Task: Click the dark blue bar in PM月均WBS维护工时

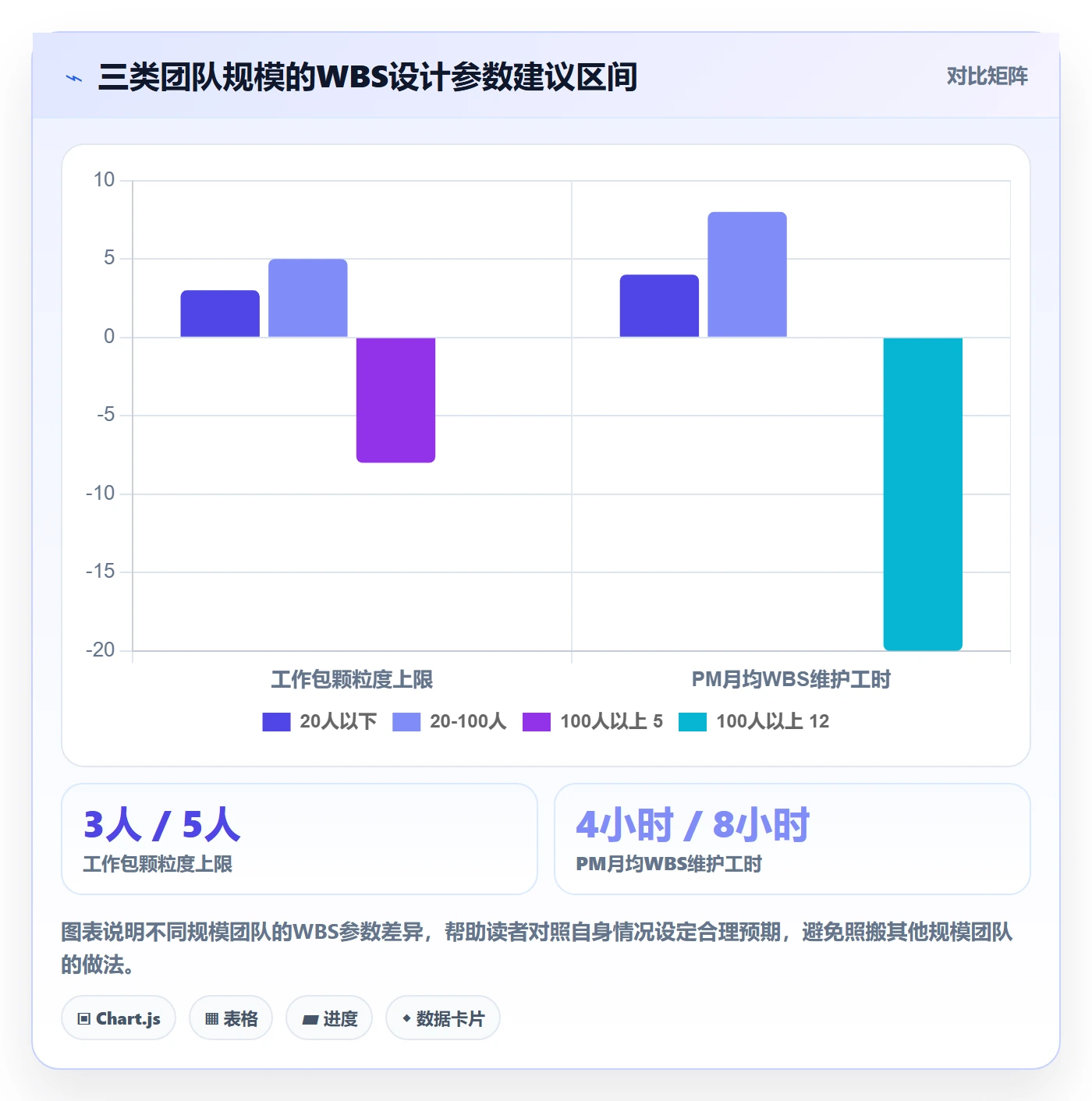Action: (659, 306)
